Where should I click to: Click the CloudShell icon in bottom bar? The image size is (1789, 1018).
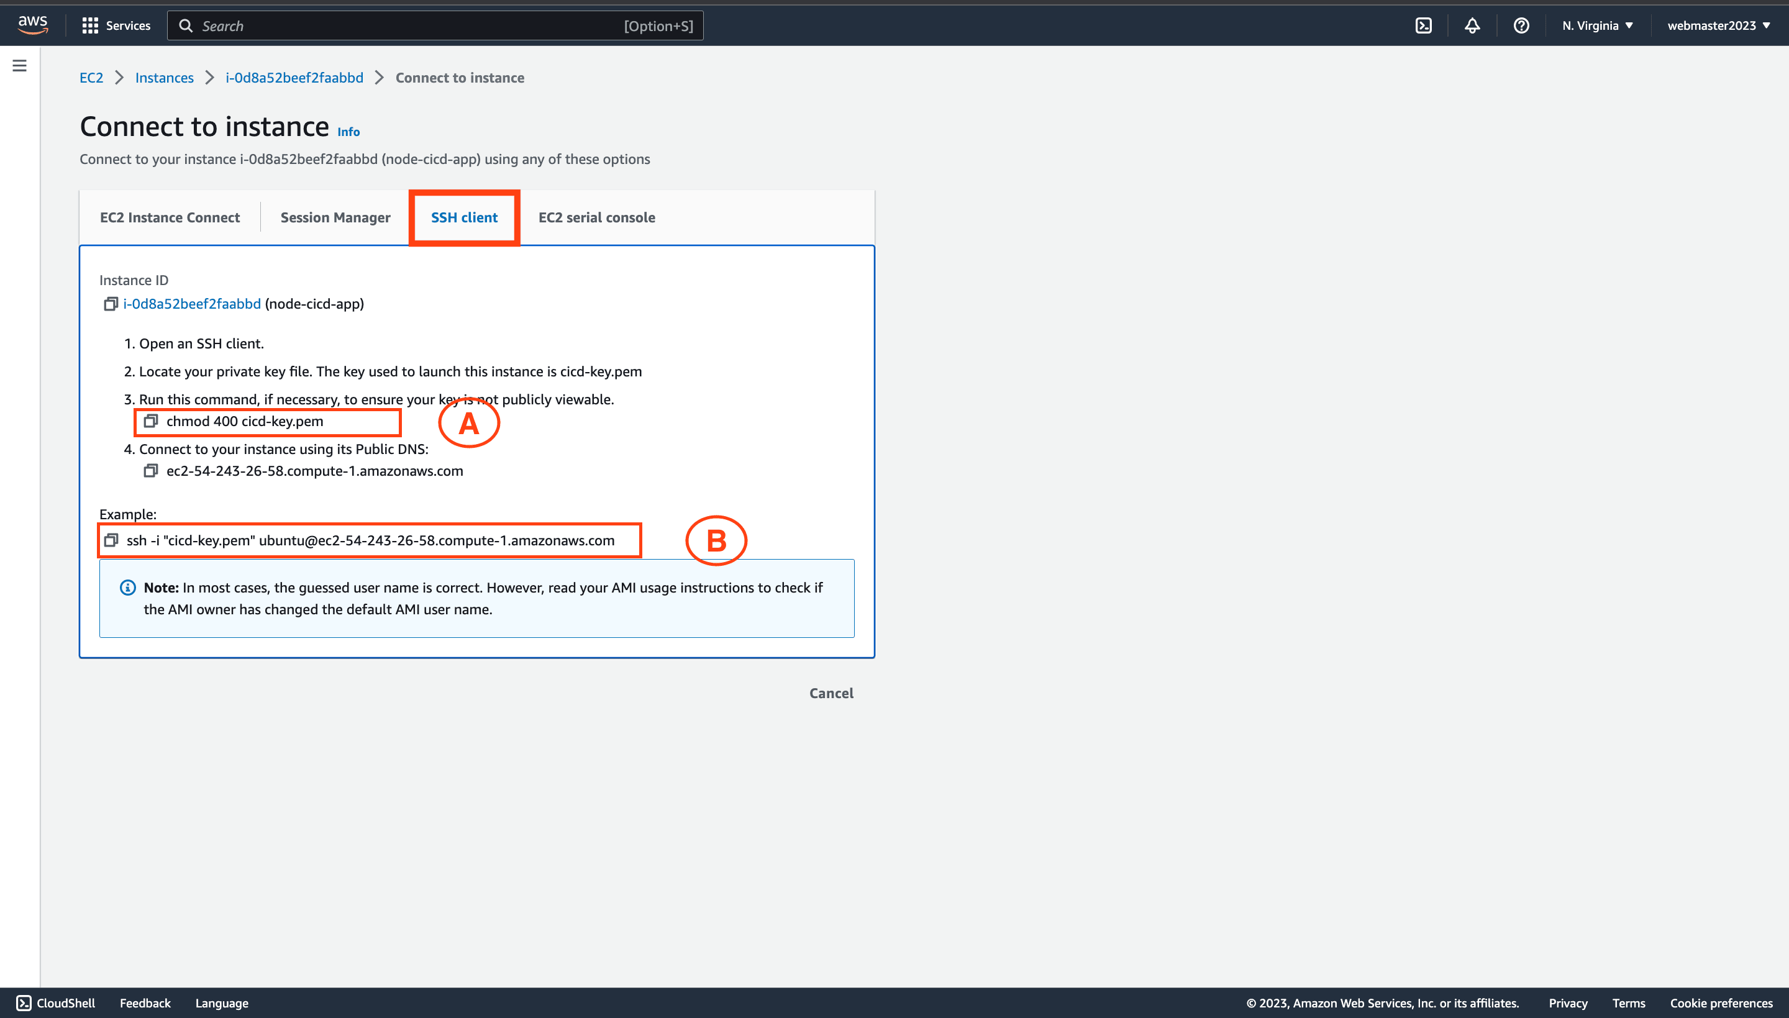(25, 1003)
